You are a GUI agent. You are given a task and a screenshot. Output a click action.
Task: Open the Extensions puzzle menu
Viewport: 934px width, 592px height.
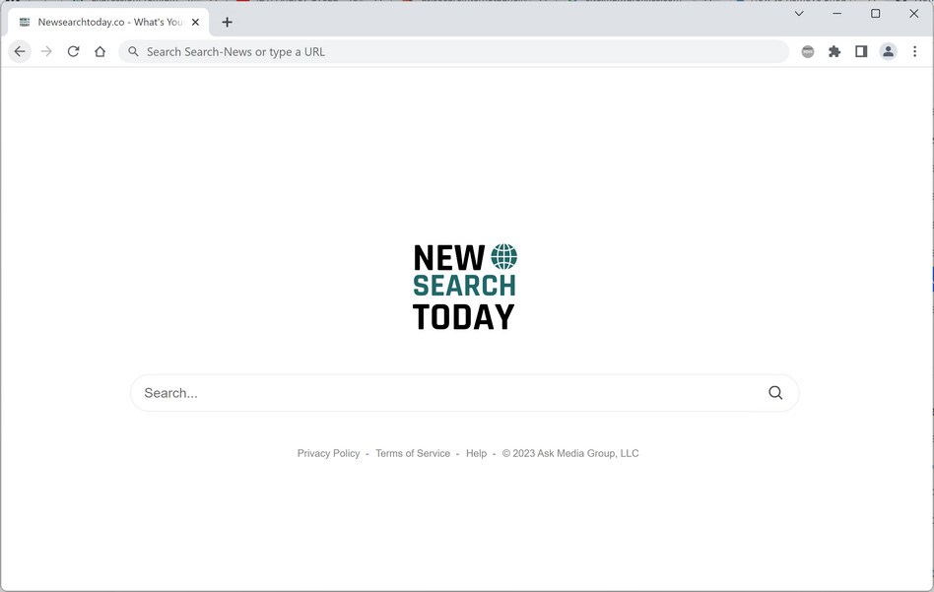(834, 52)
